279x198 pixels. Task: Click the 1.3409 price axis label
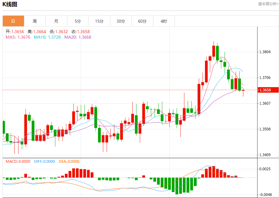(x=265, y=155)
